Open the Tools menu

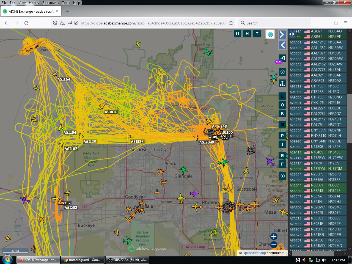pyautogui.click(x=66, y=3)
